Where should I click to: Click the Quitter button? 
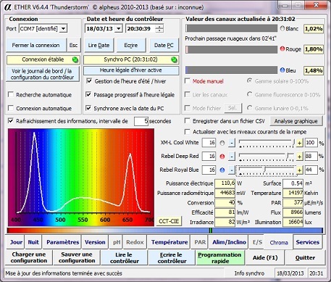[x=305, y=258]
